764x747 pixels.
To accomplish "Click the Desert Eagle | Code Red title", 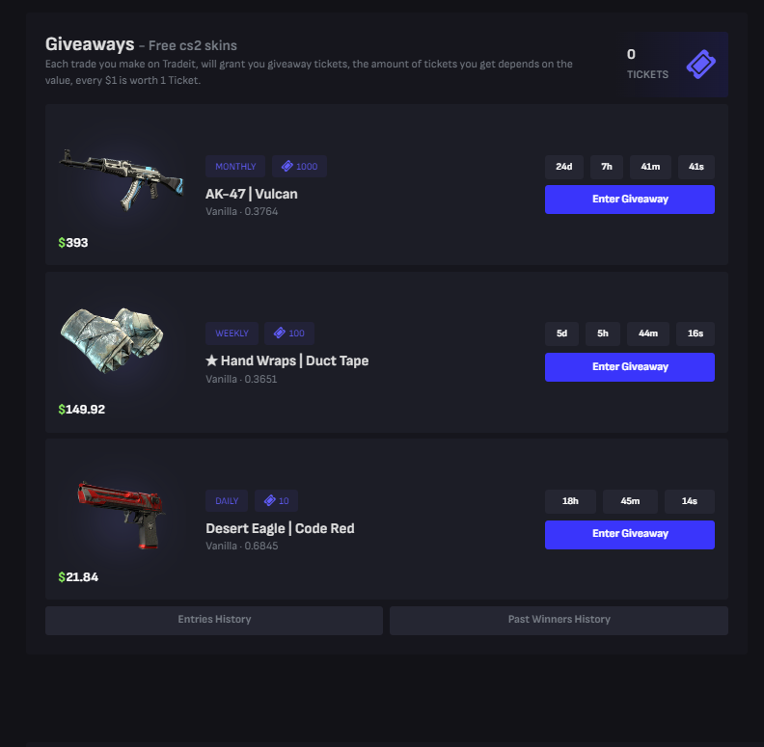I will pyautogui.click(x=280, y=528).
